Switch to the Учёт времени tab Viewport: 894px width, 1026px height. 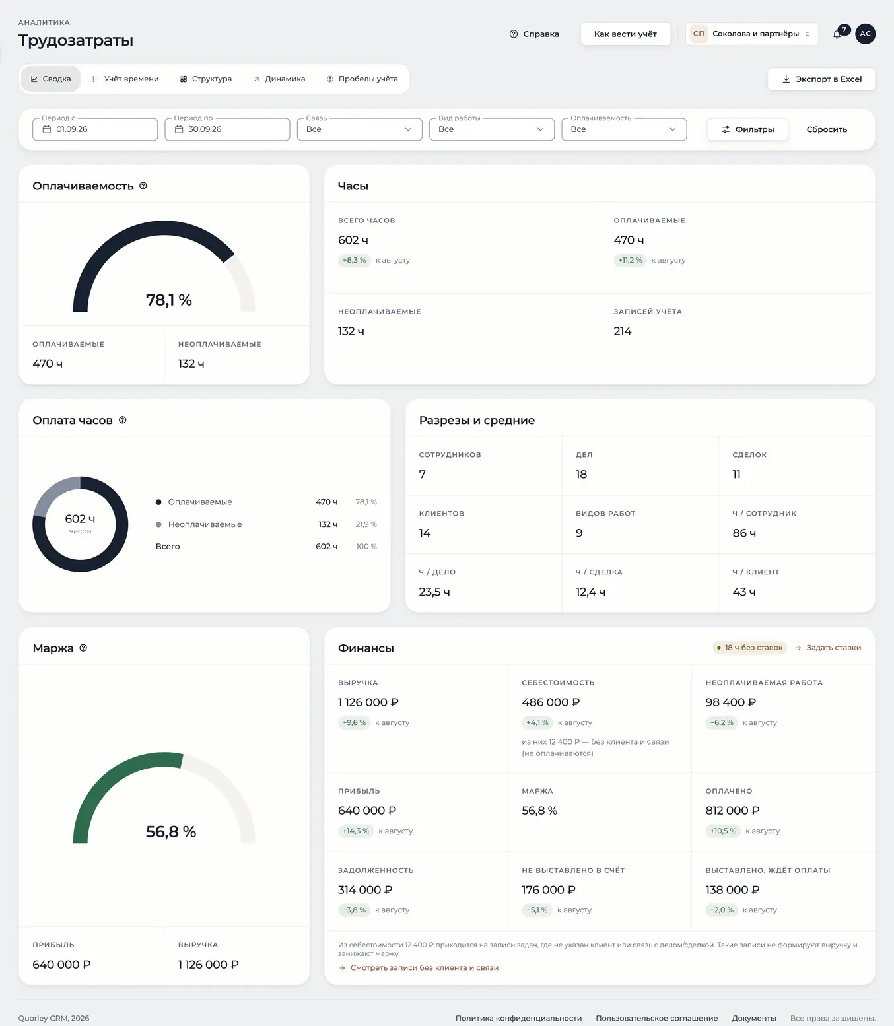tap(125, 79)
